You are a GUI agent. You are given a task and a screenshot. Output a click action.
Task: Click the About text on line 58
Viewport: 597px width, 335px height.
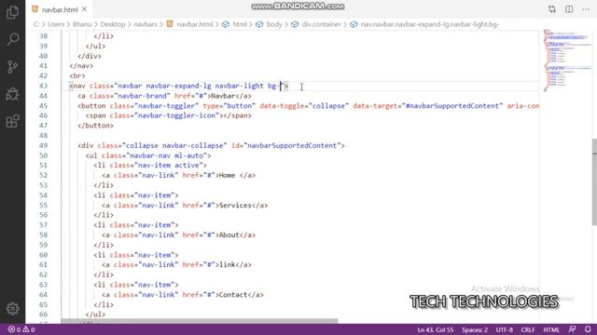pos(229,234)
